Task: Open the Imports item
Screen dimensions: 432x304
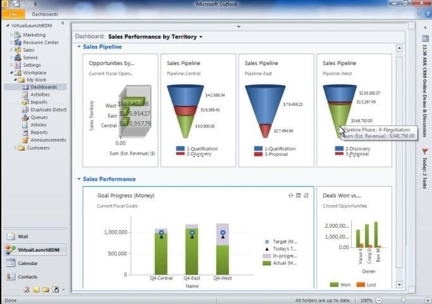Action: (x=39, y=102)
